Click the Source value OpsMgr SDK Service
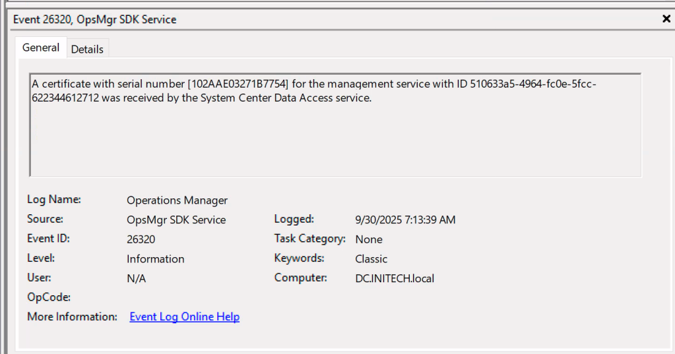Screen dimensions: 675x354 pyautogui.click(x=176, y=220)
